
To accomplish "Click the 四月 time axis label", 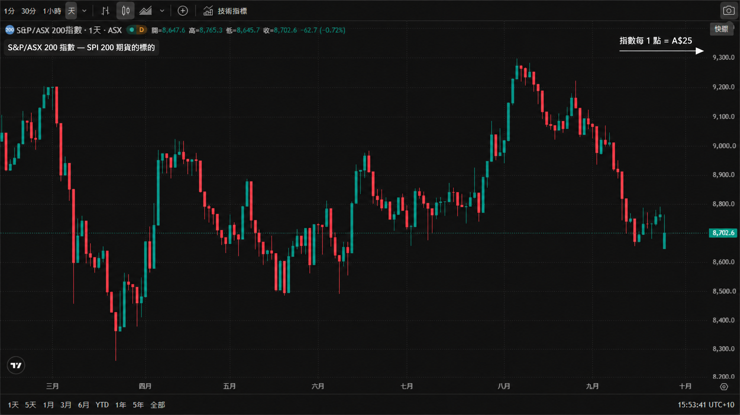I will pyautogui.click(x=145, y=386).
